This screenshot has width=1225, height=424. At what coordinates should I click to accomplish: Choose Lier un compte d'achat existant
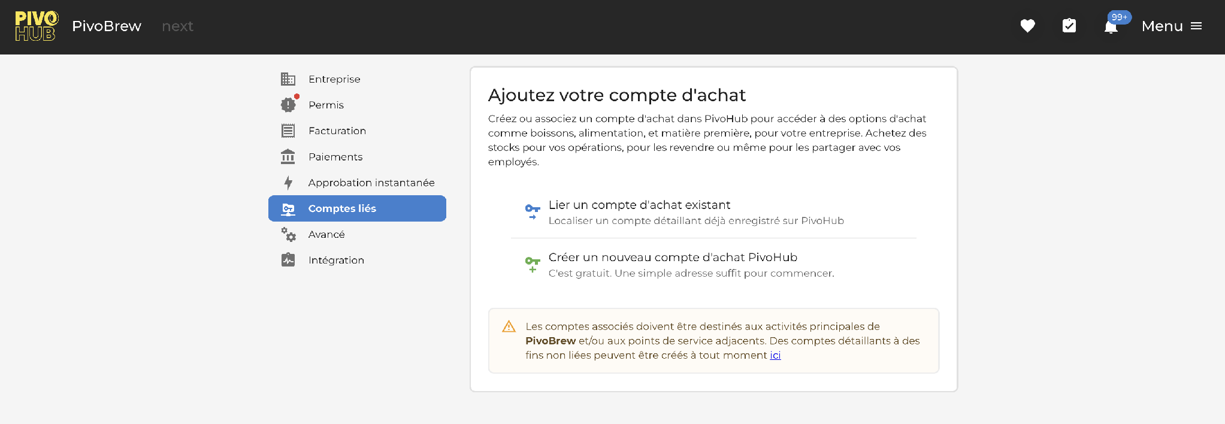coord(713,213)
